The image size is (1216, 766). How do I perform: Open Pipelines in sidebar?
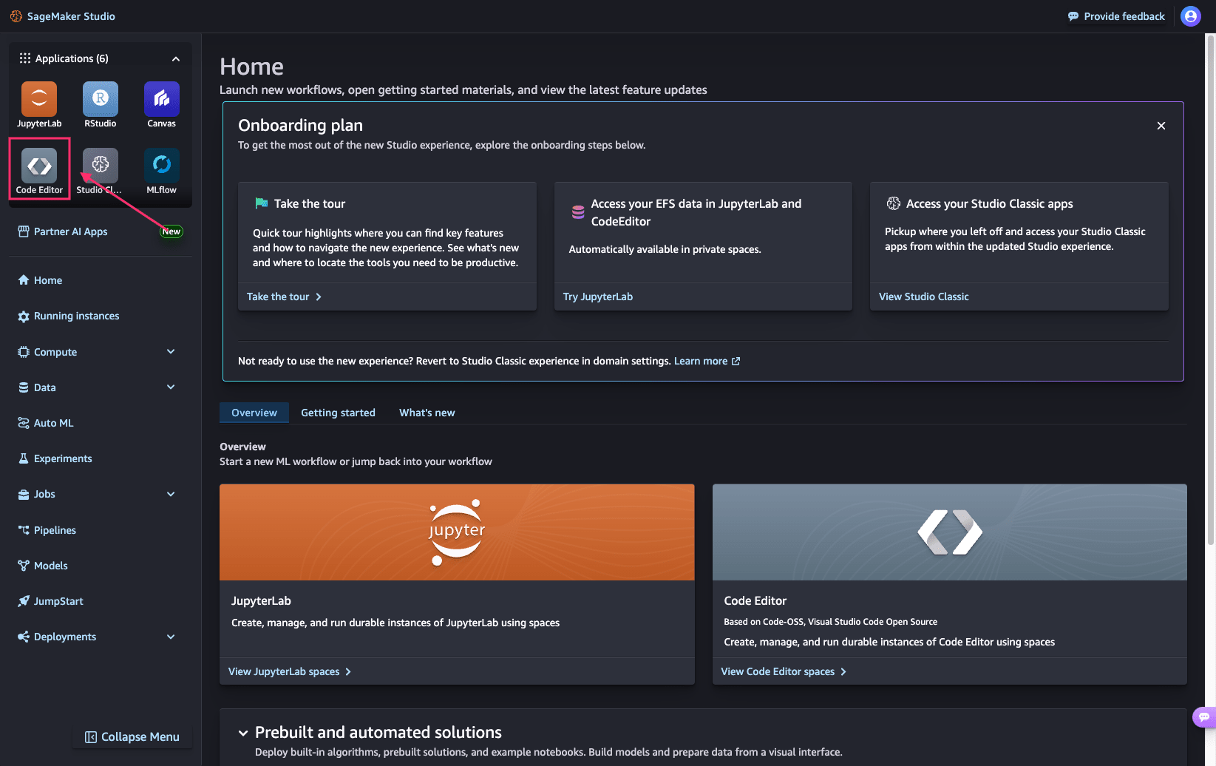pos(47,530)
